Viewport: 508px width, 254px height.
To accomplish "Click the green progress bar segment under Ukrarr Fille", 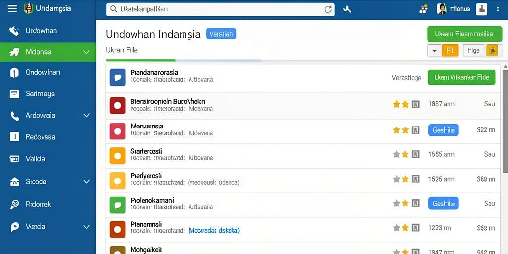I will 140,60.
